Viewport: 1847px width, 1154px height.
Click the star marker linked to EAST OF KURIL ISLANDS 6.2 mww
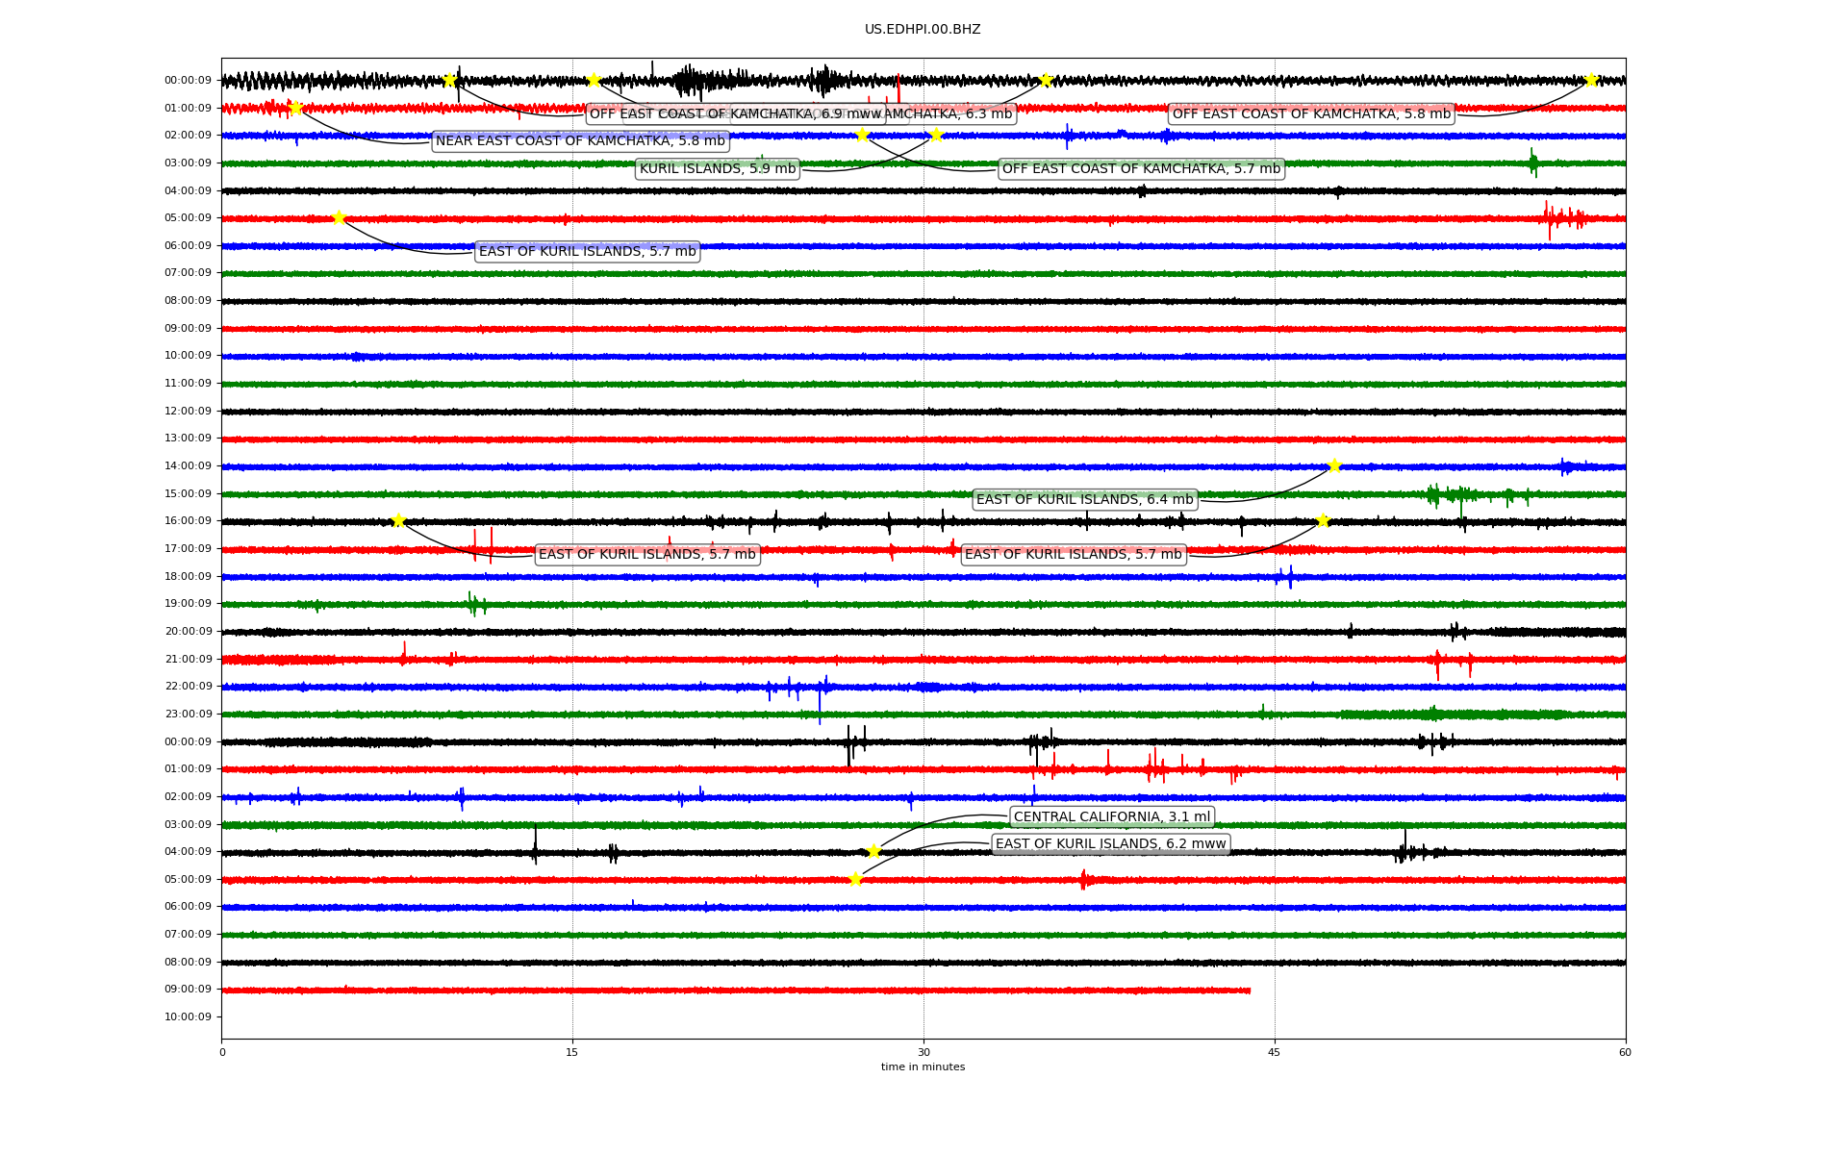[x=855, y=879]
